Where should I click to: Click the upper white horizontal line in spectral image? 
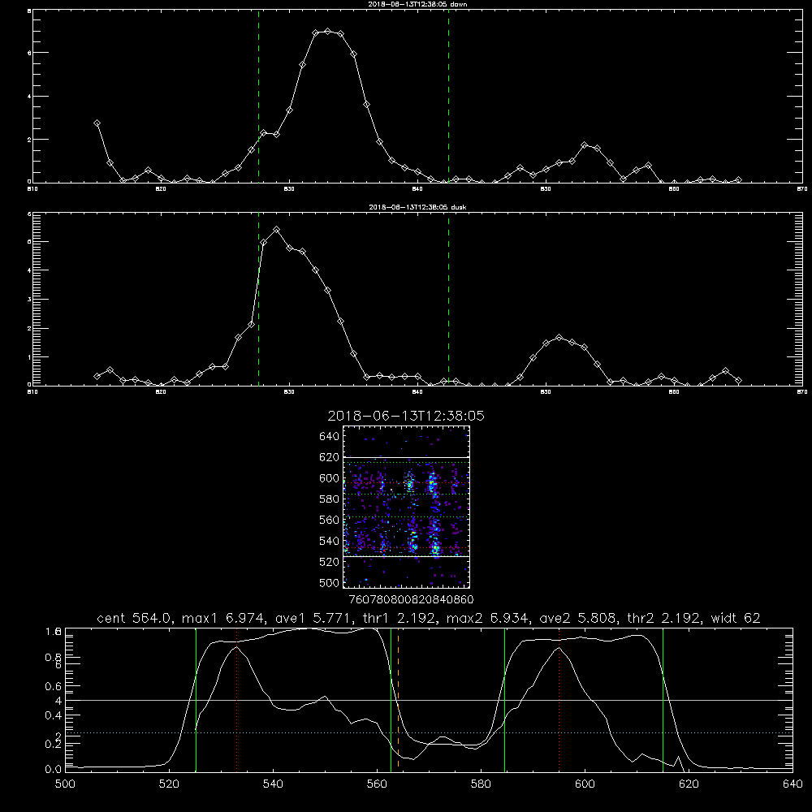407,458
